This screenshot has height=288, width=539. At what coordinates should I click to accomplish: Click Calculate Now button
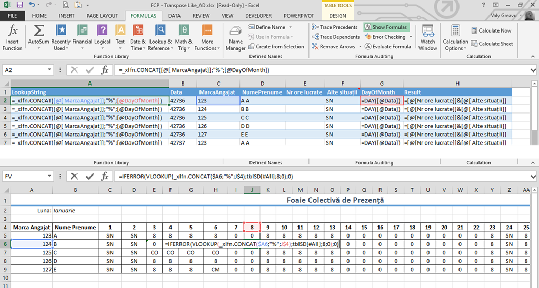[491, 30]
